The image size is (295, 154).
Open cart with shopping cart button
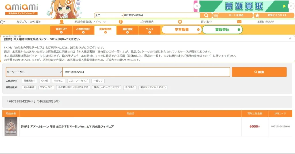coord(233,15)
